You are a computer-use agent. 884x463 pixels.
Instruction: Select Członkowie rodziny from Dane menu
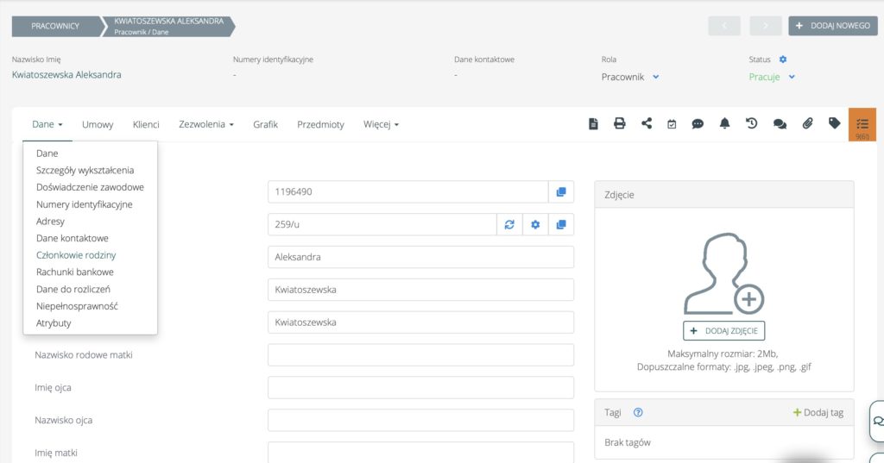pyautogui.click(x=76, y=255)
